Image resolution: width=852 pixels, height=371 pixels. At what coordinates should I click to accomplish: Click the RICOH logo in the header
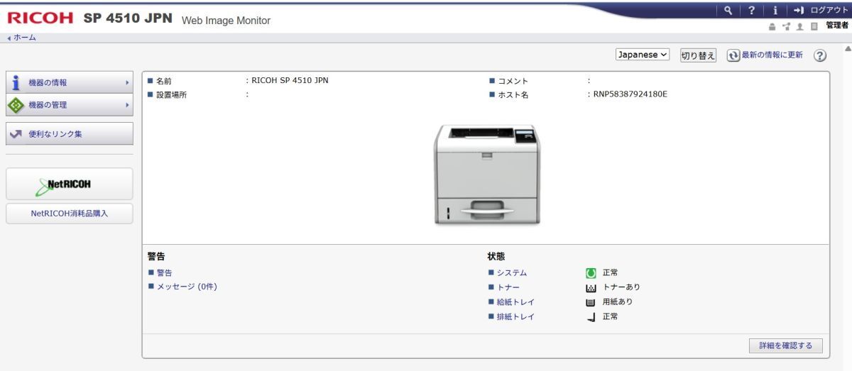point(40,18)
